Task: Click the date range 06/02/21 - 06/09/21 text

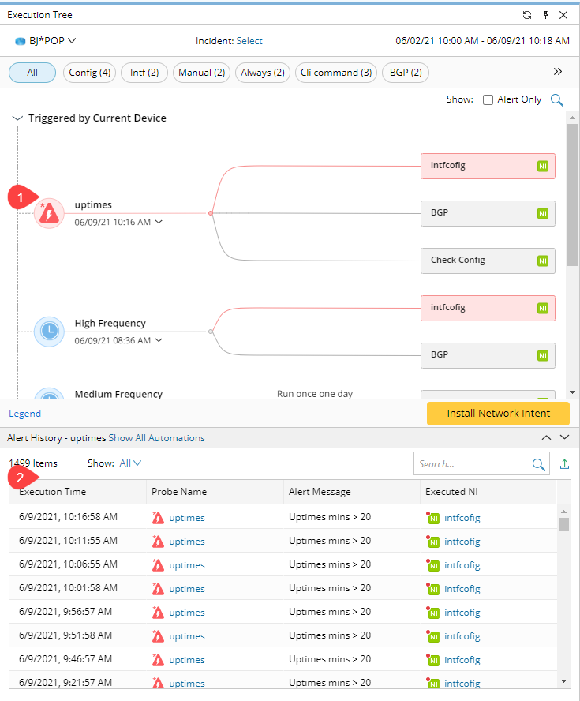Action: 483,41
